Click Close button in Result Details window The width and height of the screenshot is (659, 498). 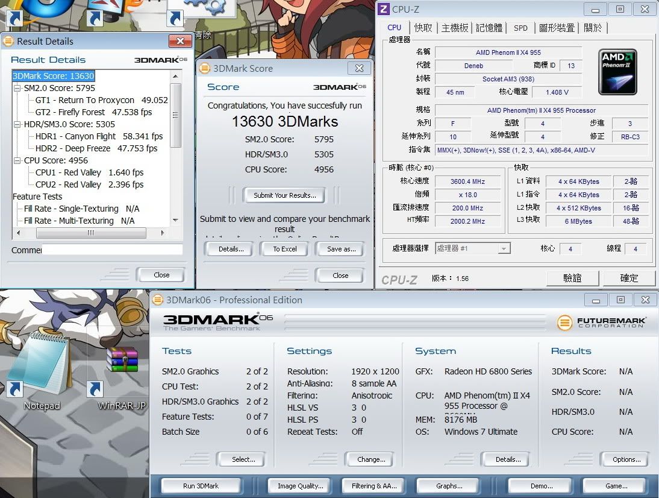[x=161, y=275]
